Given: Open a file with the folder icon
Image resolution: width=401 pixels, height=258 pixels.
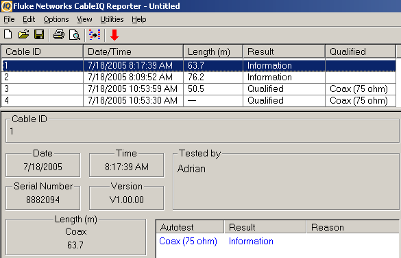Looking at the screenshot, I should [x=23, y=34].
